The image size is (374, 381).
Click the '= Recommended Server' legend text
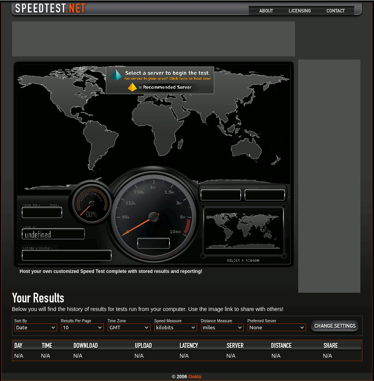pos(165,87)
